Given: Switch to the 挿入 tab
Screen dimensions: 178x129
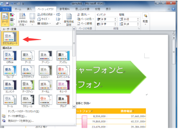Looking at the screenshot, I should [x=29, y=9].
